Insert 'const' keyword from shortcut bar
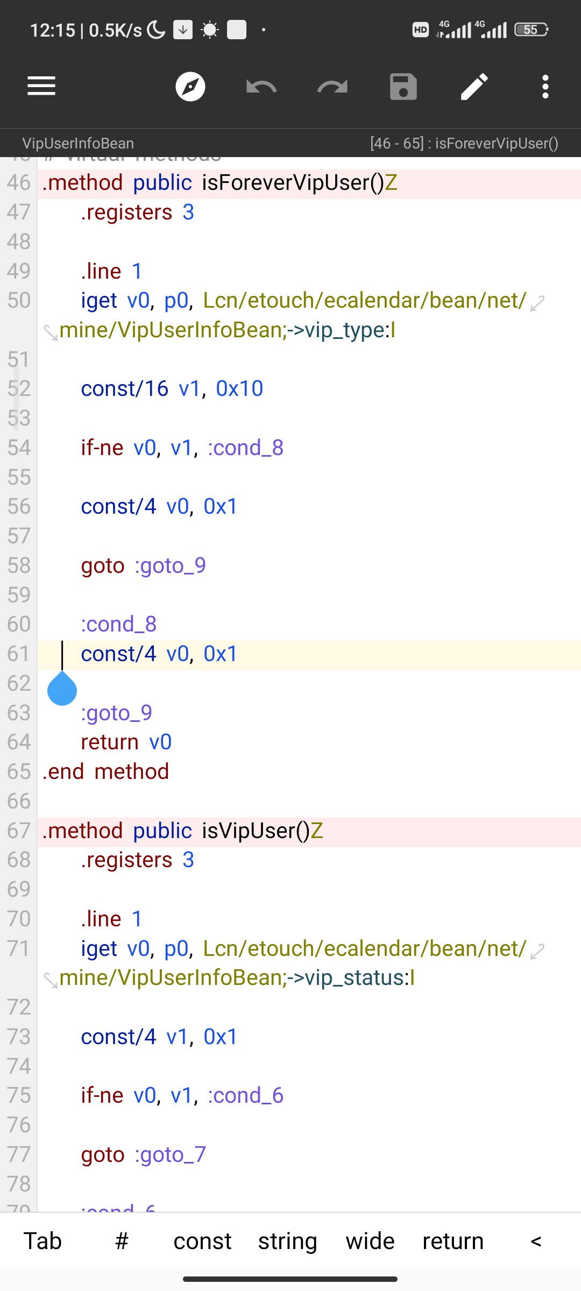Viewport: 581px width, 1291px height. point(202,1242)
